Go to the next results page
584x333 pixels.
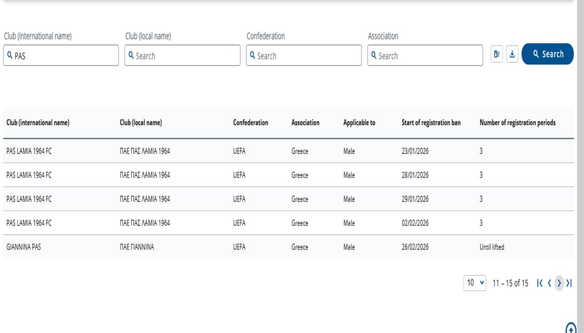(x=559, y=283)
